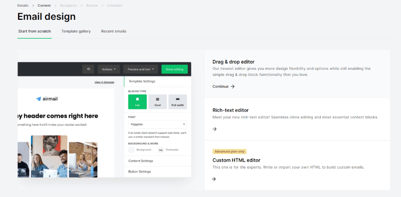Select the Rich-text editor title

230,110
